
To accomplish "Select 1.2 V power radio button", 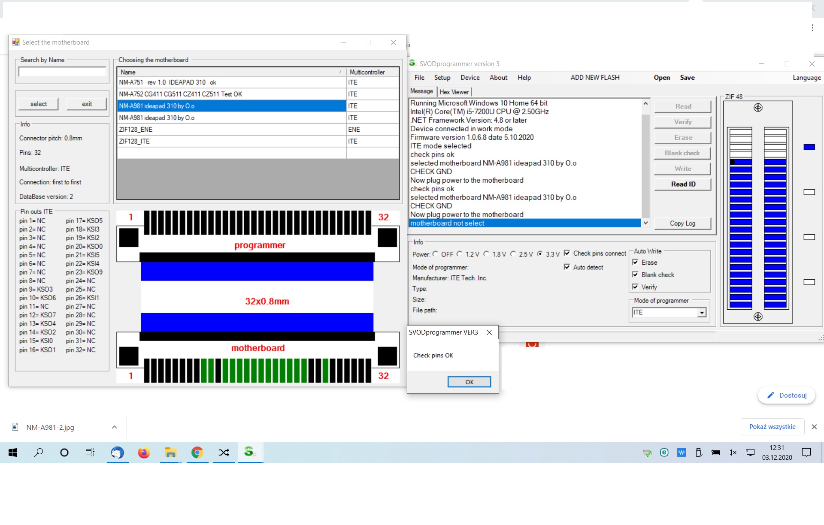I will (x=460, y=254).
